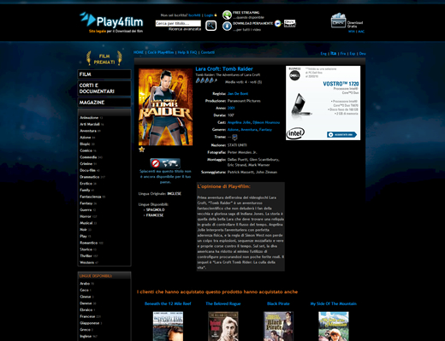This screenshot has width=445, height=341.
Task: Open the Black Pirate movie thumbnail
Action: pyautogui.click(x=278, y=326)
